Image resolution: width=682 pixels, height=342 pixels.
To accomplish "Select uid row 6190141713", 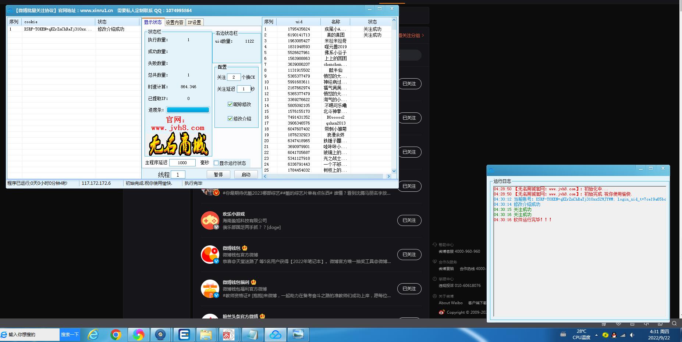I will coord(327,35).
